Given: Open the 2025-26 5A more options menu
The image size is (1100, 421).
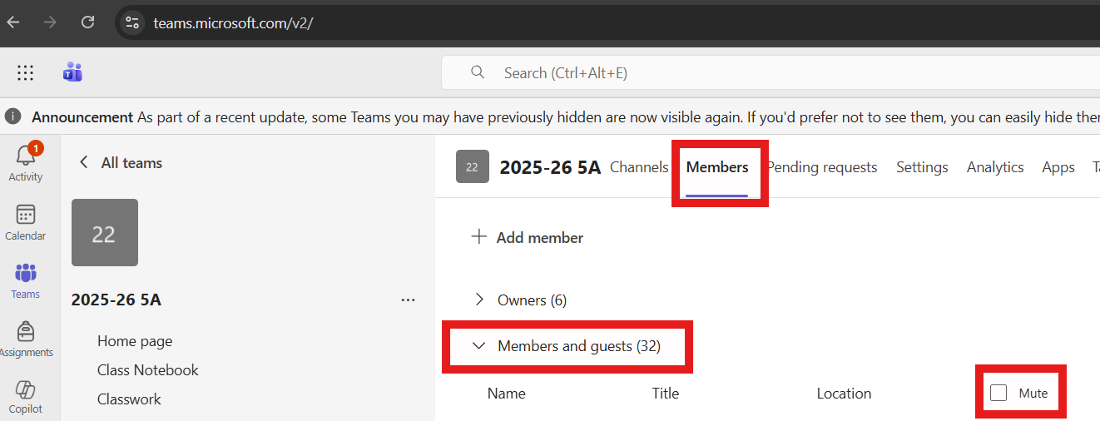Looking at the screenshot, I should (408, 300).
